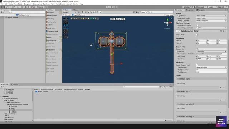Viewport: 229px width, 129px height.
Task: Switch to the Navigation tab
Action: coord(201,10)
